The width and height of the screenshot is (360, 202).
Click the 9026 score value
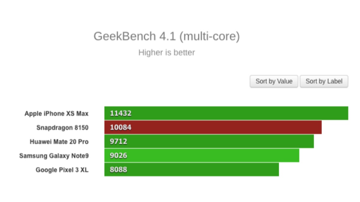[118, 155]
